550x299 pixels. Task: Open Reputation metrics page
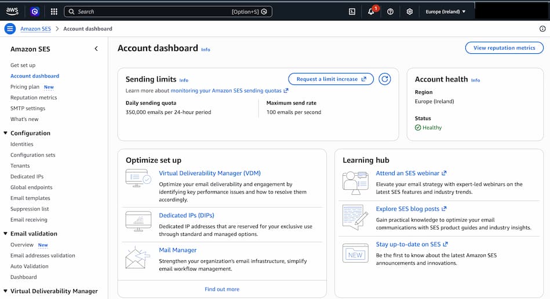click(x=33, y=98)
